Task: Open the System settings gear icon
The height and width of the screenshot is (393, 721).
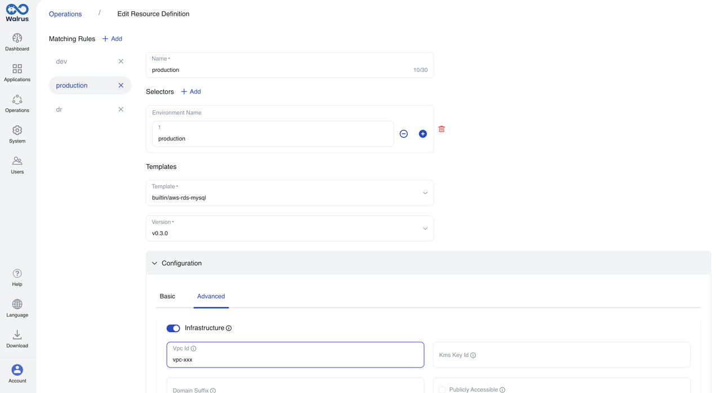Action: tap(17, 130)
